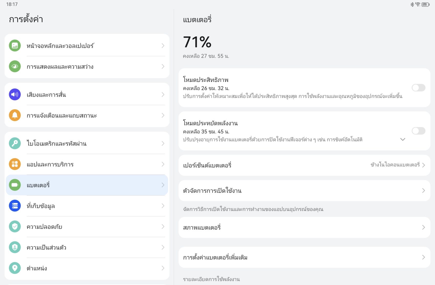The height and width of the screenshot is (285, 435).
Task: Click the notifications bell icon
Action: point(15,115)
